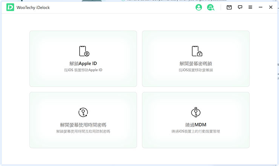This screenshot has height=166, width=279.
Task: Open the user account profile icon
Action: tap(199, 7)
